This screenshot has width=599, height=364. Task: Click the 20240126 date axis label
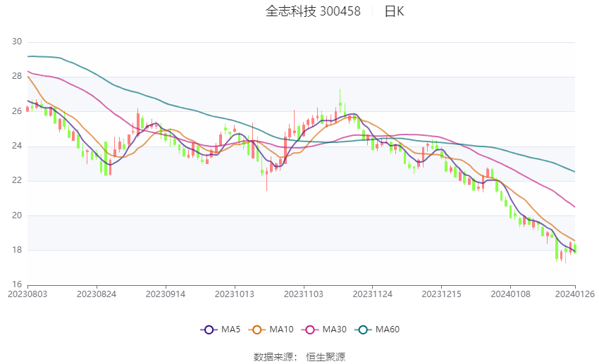click(575, 294)
